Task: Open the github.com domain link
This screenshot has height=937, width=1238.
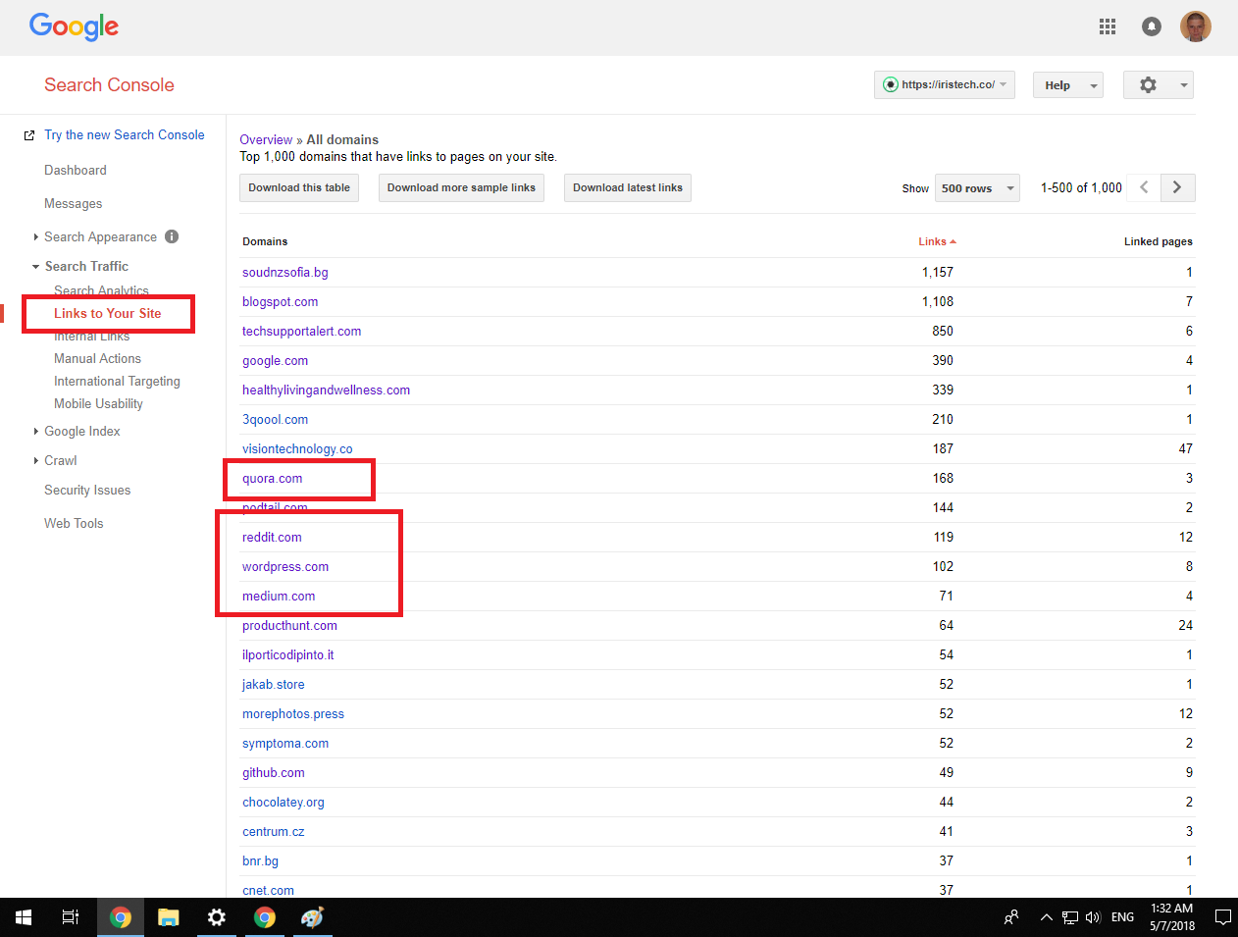Action: [x=274, y=772]
